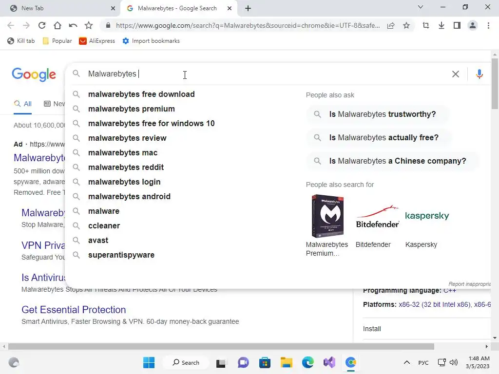Clear the search box with the X

(x=456, y=74)
